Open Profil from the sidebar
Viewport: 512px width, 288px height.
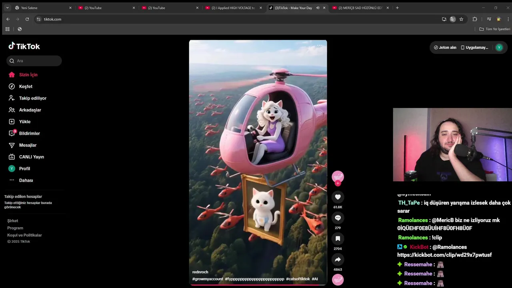[x=19, y=169]
